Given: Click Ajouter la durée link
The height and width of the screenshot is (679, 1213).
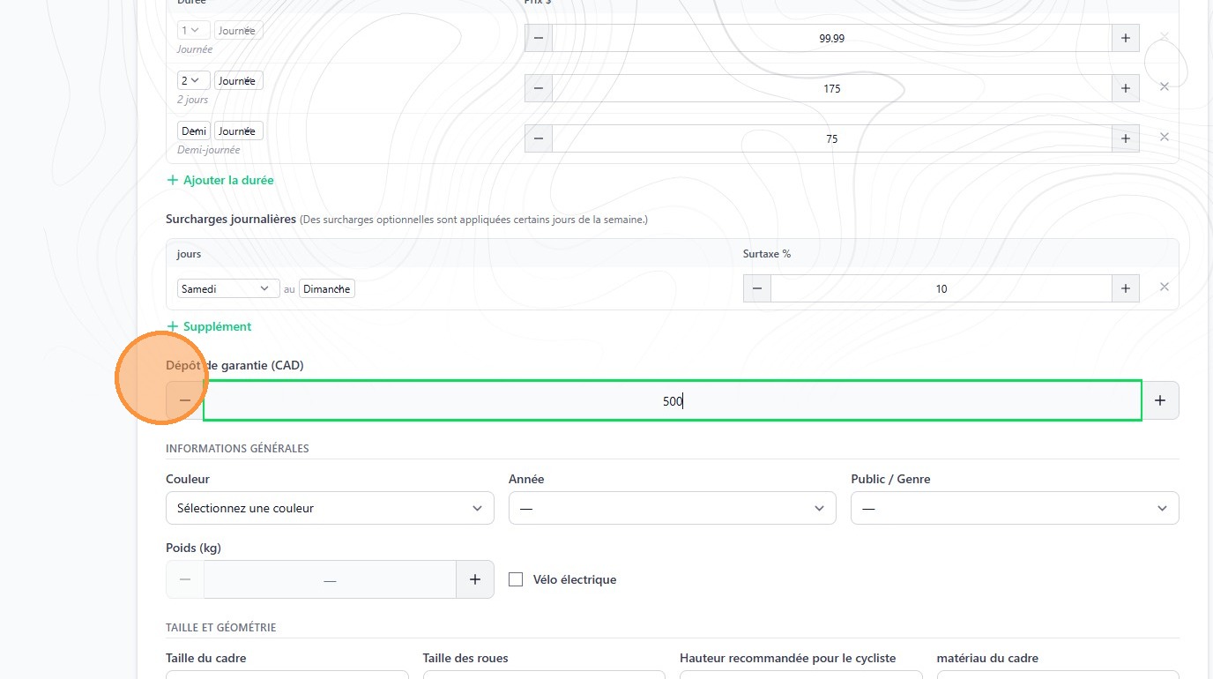Looking at the screenshot, I should click(x=220, y=180).
